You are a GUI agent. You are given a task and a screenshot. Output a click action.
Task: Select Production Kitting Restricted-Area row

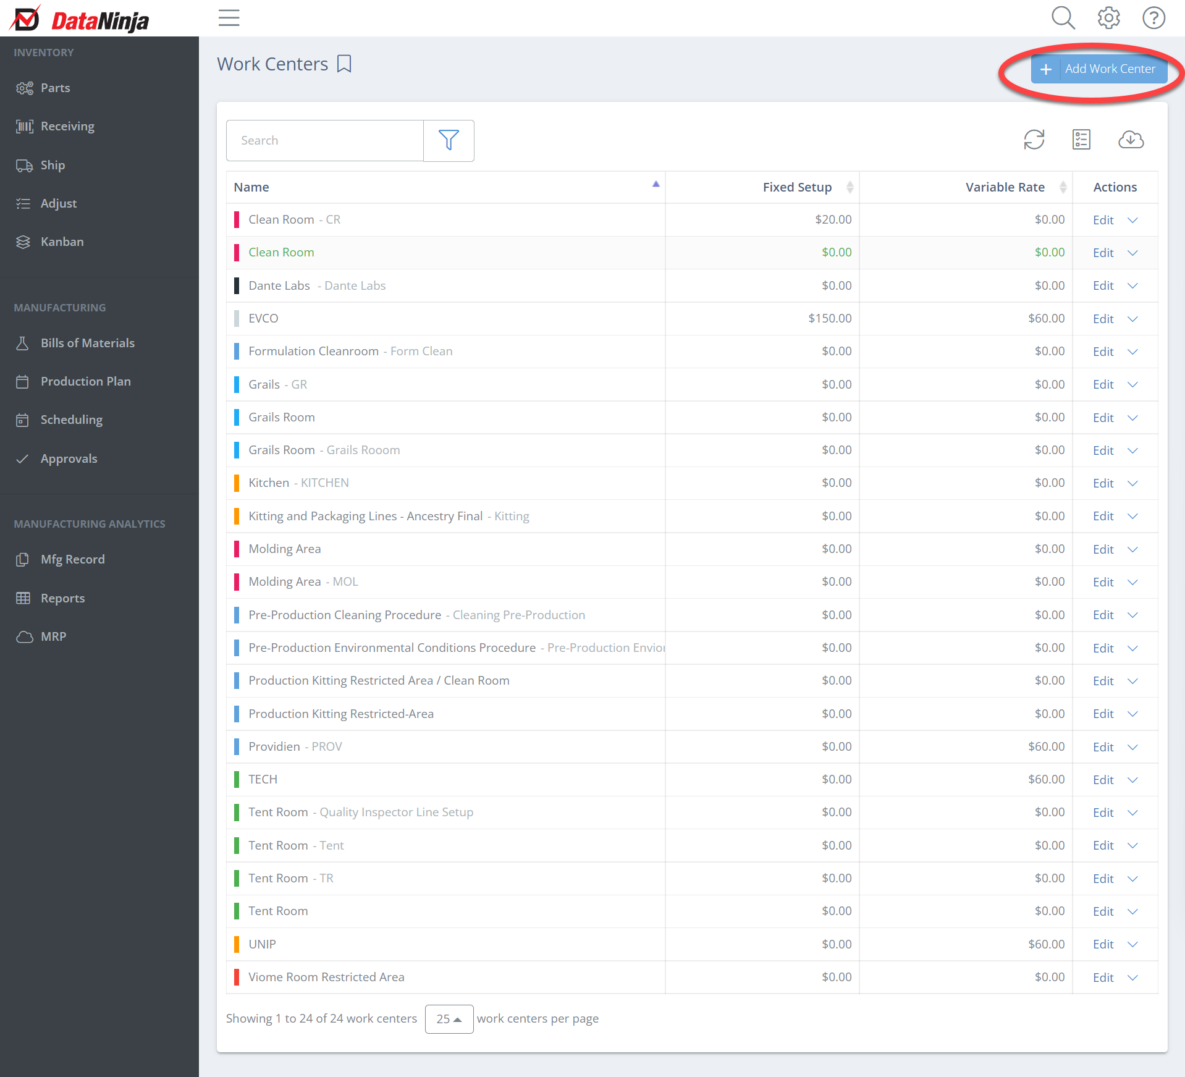[x=692, y=714]
